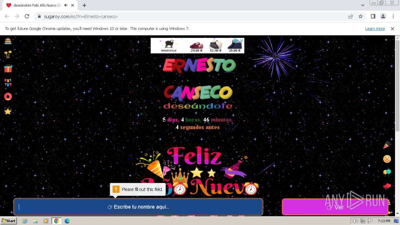Click the flower pot icon in left sidebar
This screenshot has width=400, height=225.
click(x=8, y=54)
